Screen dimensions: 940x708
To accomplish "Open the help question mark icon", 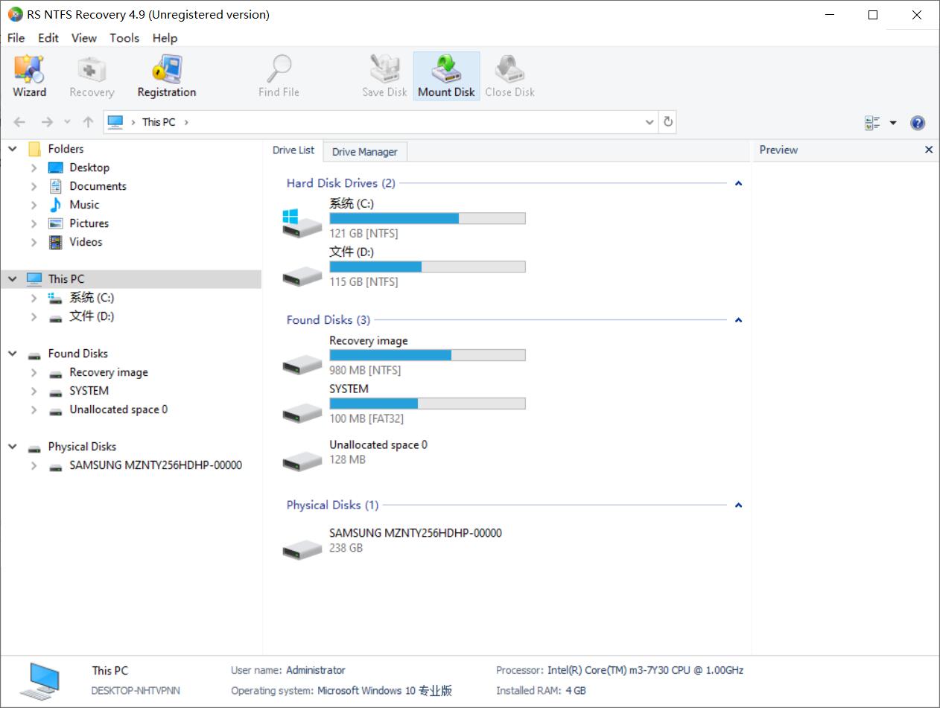I will [918, 123].
